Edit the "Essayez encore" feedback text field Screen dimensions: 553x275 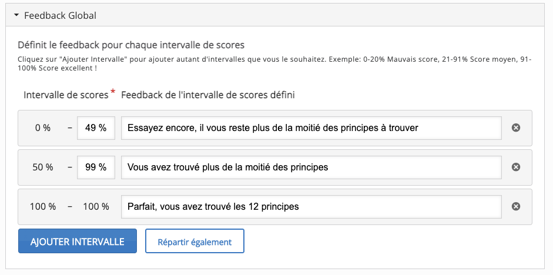(x=311, y=128)
